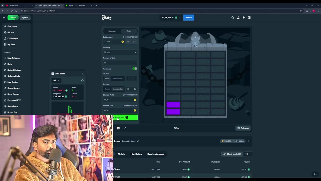Open live stats chart icon below game

click(118, 128)
